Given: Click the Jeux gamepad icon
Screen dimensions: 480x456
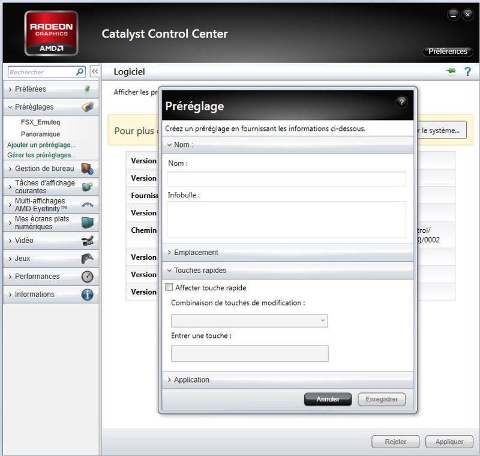Looking at the screenshot, I should 88,259.
